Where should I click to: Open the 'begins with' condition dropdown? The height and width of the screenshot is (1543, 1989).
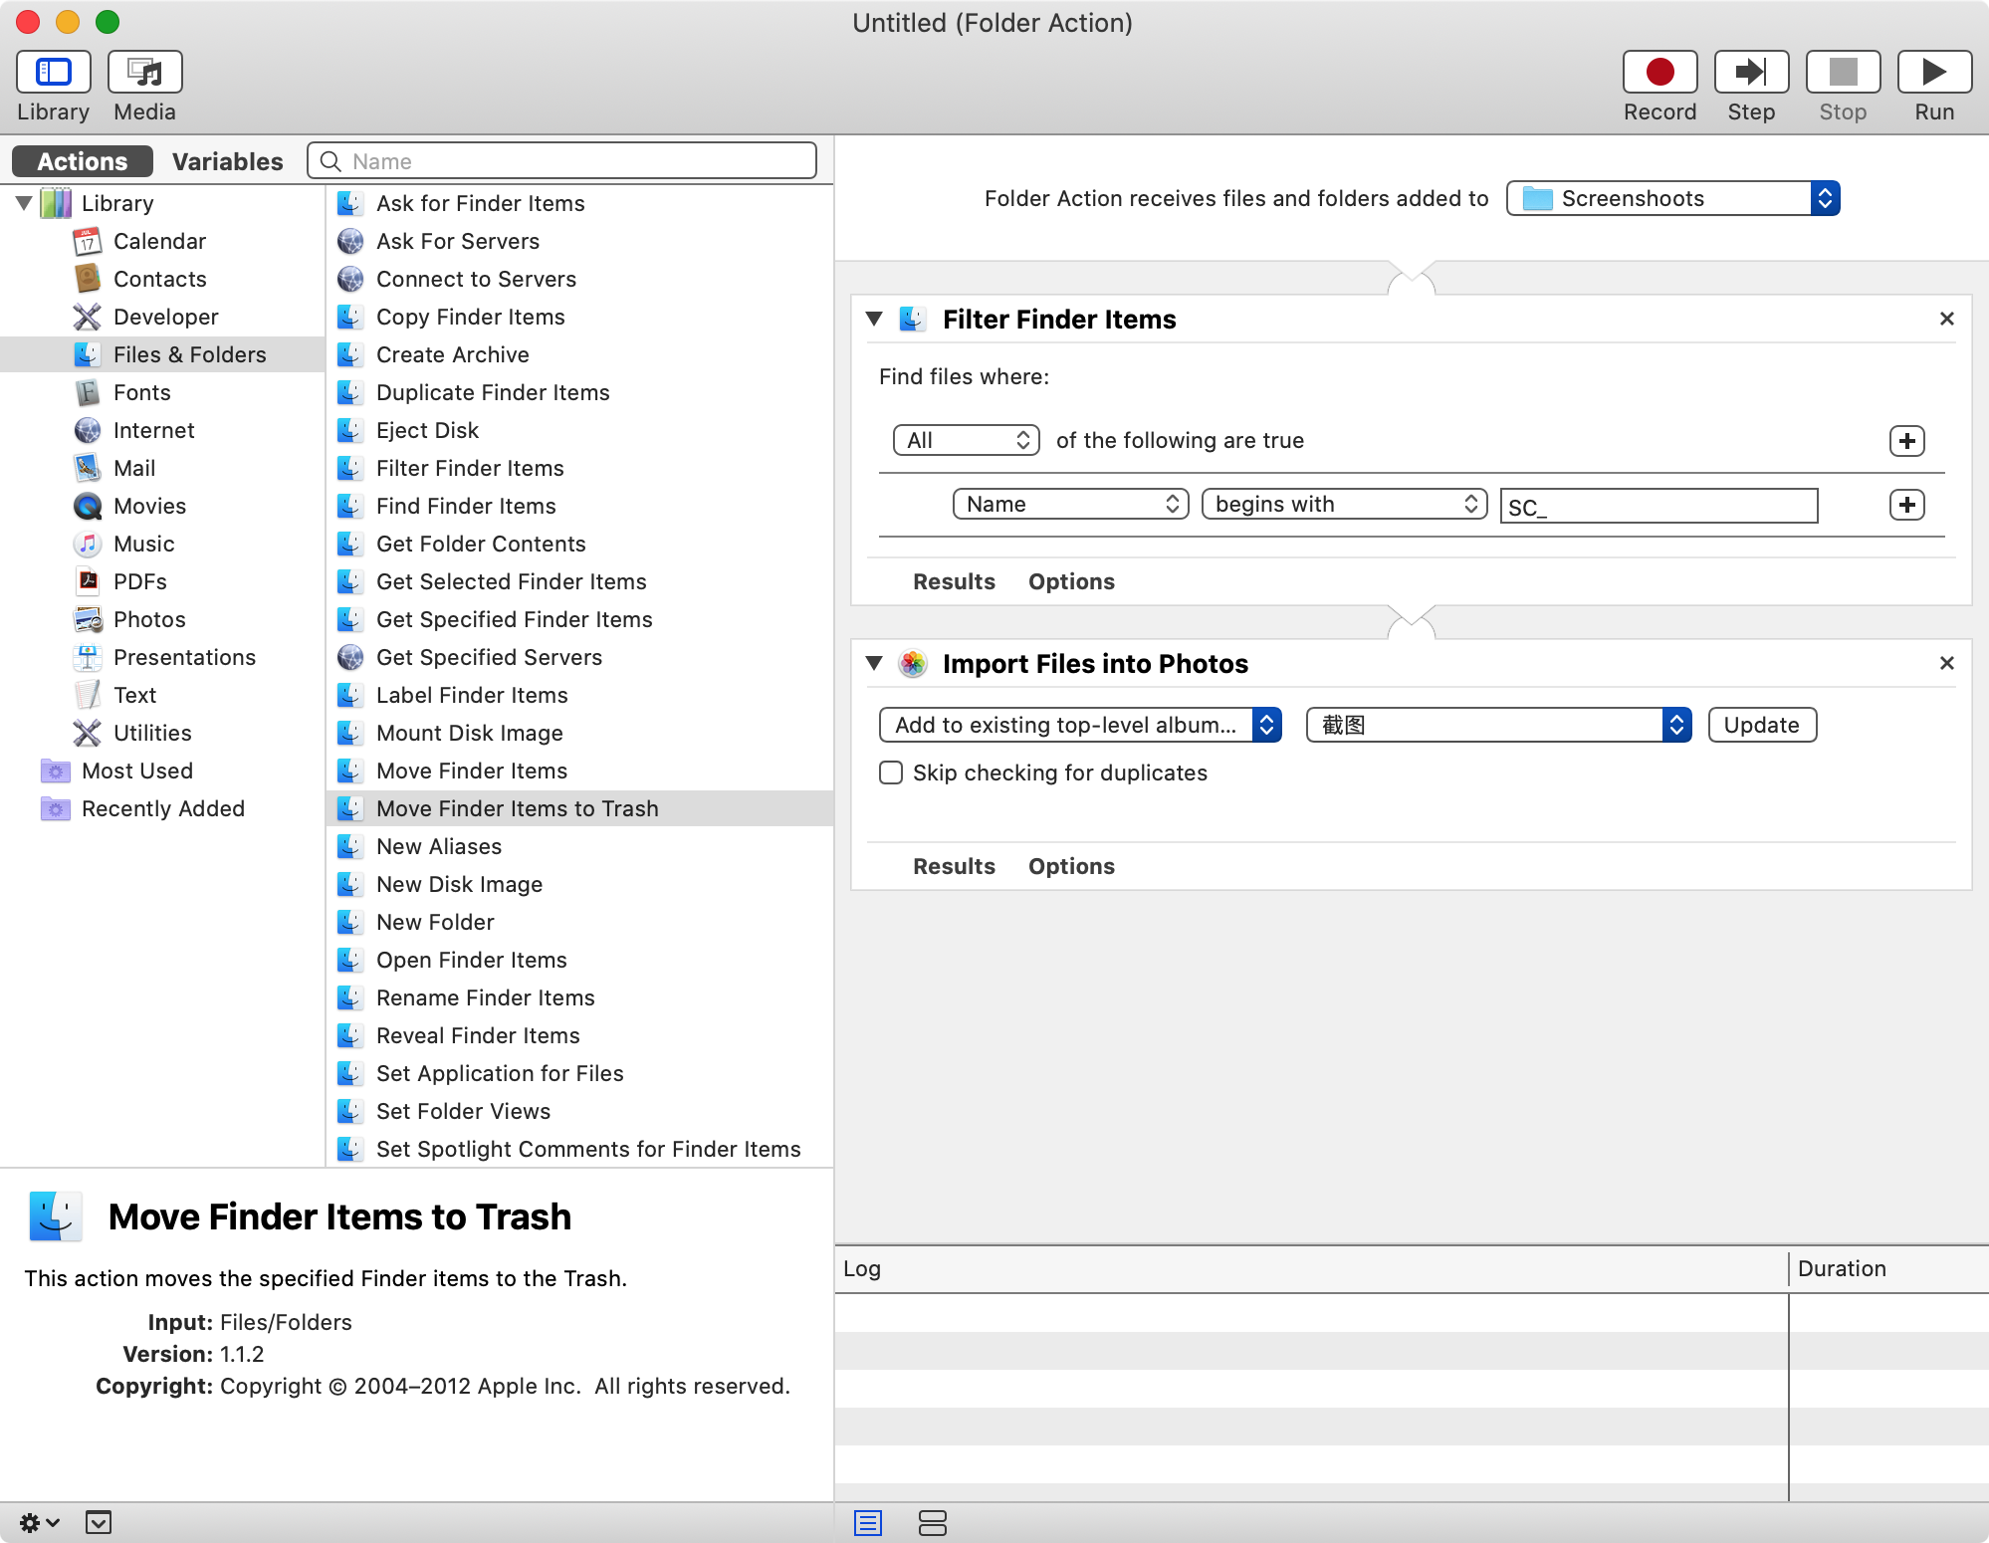[1344, 504]
